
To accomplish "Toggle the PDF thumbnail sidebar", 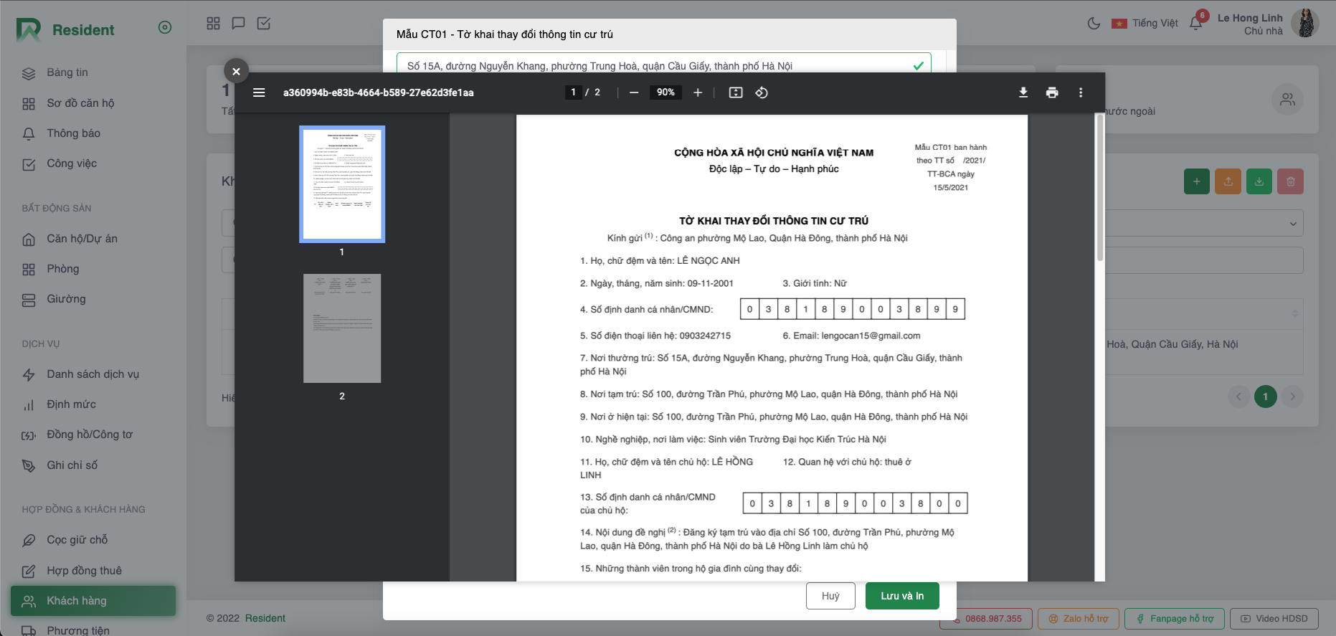I will point(260,92).
